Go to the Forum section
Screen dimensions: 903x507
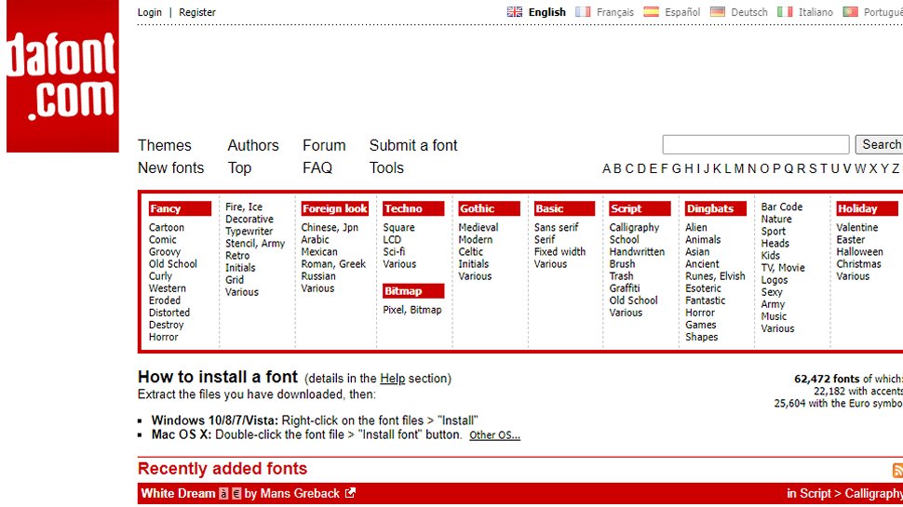click(324, 145)
